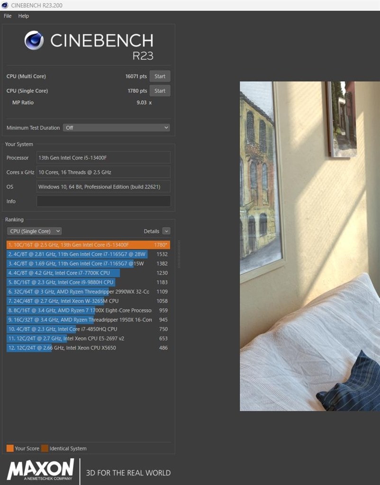Viewport: 380px width, 485px height.
Task: Click the orange Your Score legend swatch
Action: (10, 448)
